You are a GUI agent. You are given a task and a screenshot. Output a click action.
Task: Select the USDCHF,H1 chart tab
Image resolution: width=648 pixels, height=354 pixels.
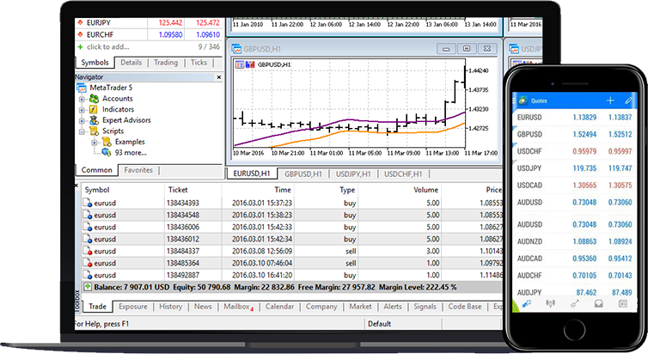(403, 174)
